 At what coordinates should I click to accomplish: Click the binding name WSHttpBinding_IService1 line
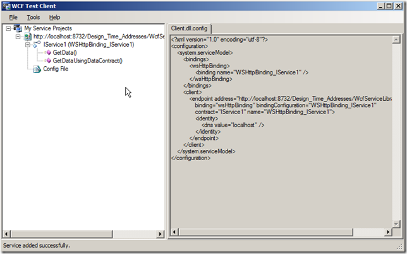point(252,72)
